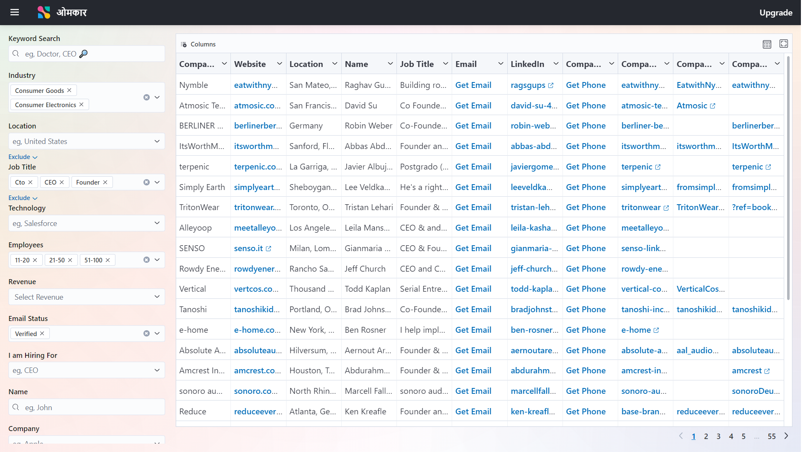Image resolution: width=803 pixels, height=452 pixels.
Task: Clear all job title filters
Action: click(x=146, y=182)
